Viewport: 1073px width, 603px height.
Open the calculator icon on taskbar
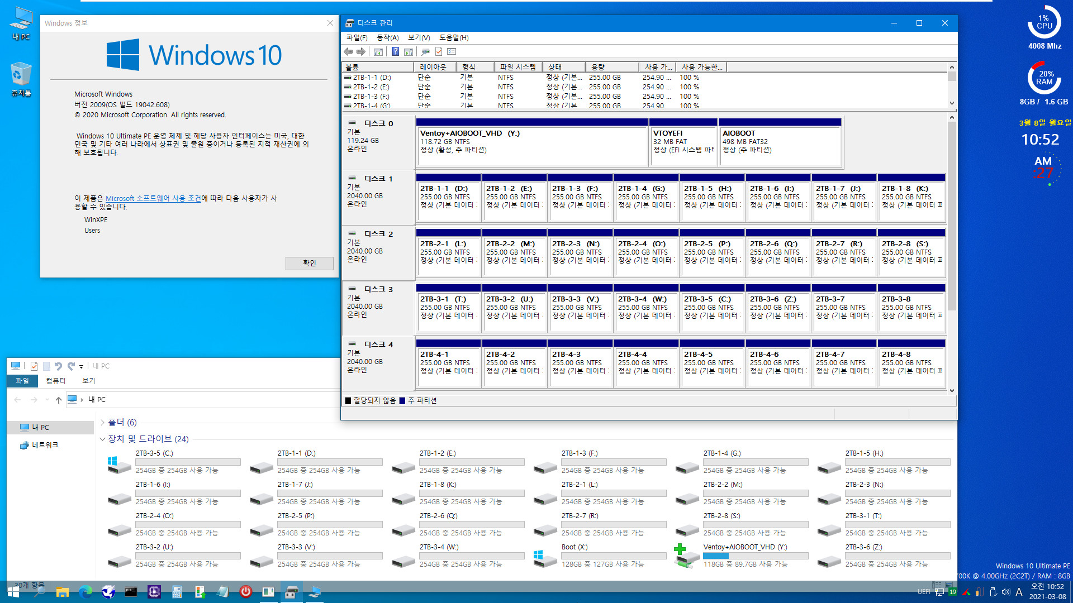click(x=177, y=592)
